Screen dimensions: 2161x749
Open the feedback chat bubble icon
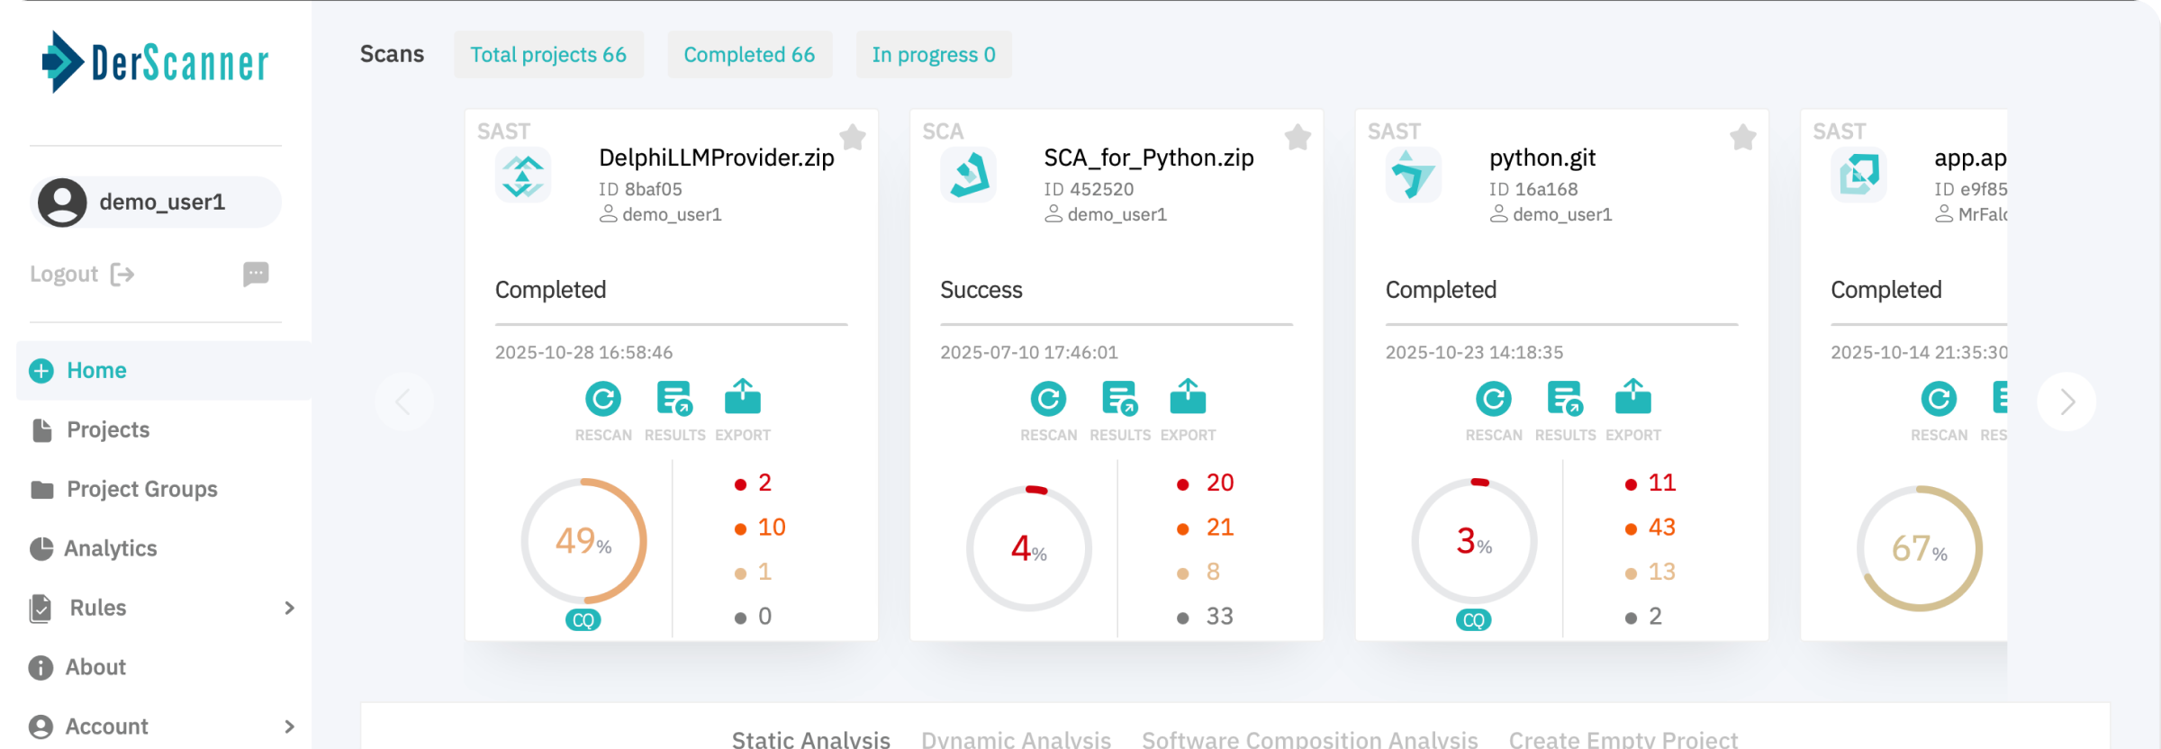[x=256, y=274]
